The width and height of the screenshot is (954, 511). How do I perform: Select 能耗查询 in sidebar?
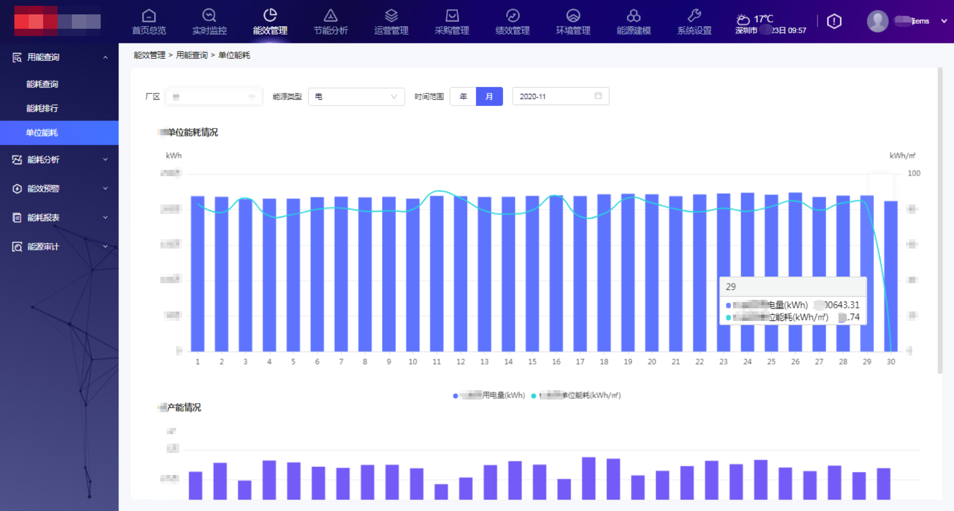click(42, 84)
